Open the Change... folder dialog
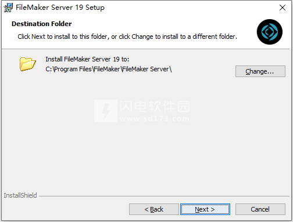This screenshot has width=293, height=222. 260,71
